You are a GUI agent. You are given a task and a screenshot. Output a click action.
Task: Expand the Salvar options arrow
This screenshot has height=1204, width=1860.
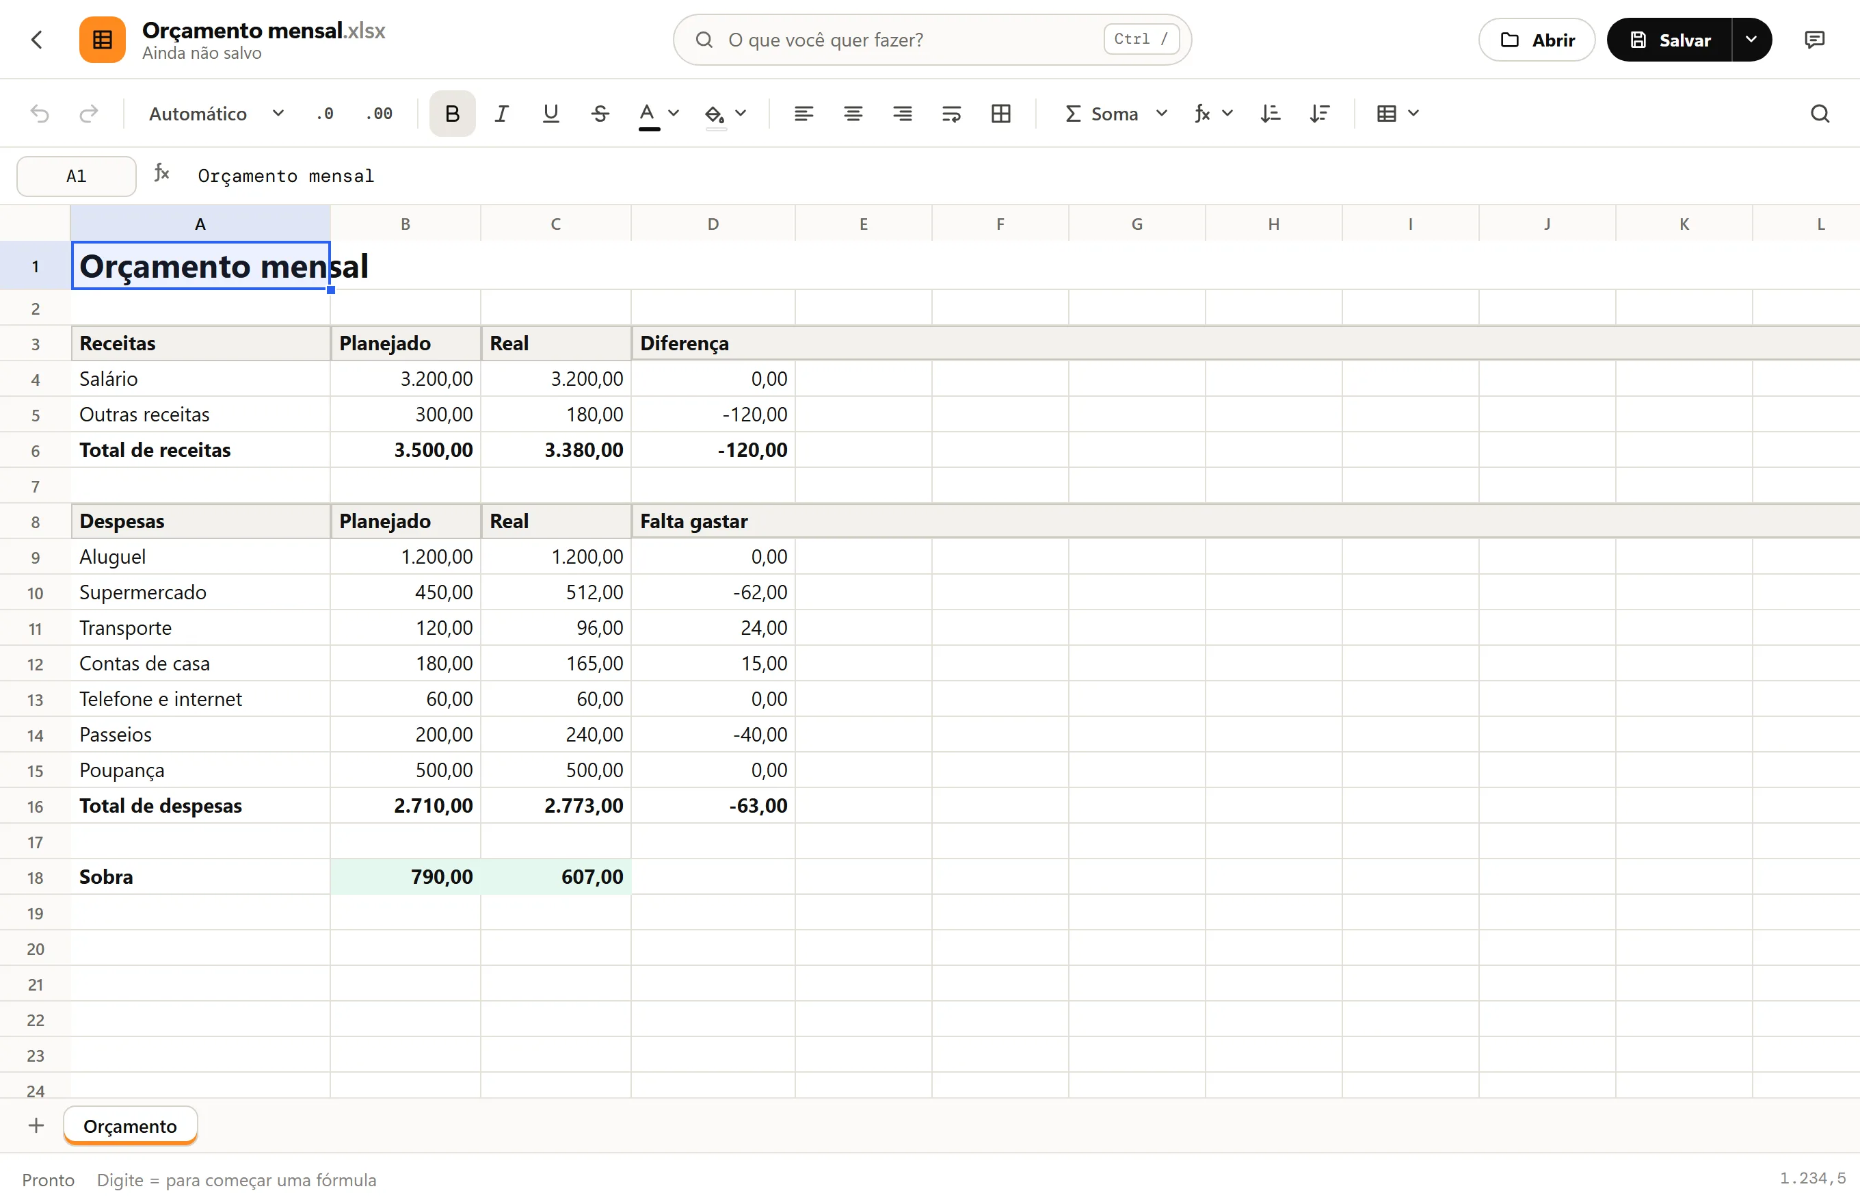click(1751, 40)
